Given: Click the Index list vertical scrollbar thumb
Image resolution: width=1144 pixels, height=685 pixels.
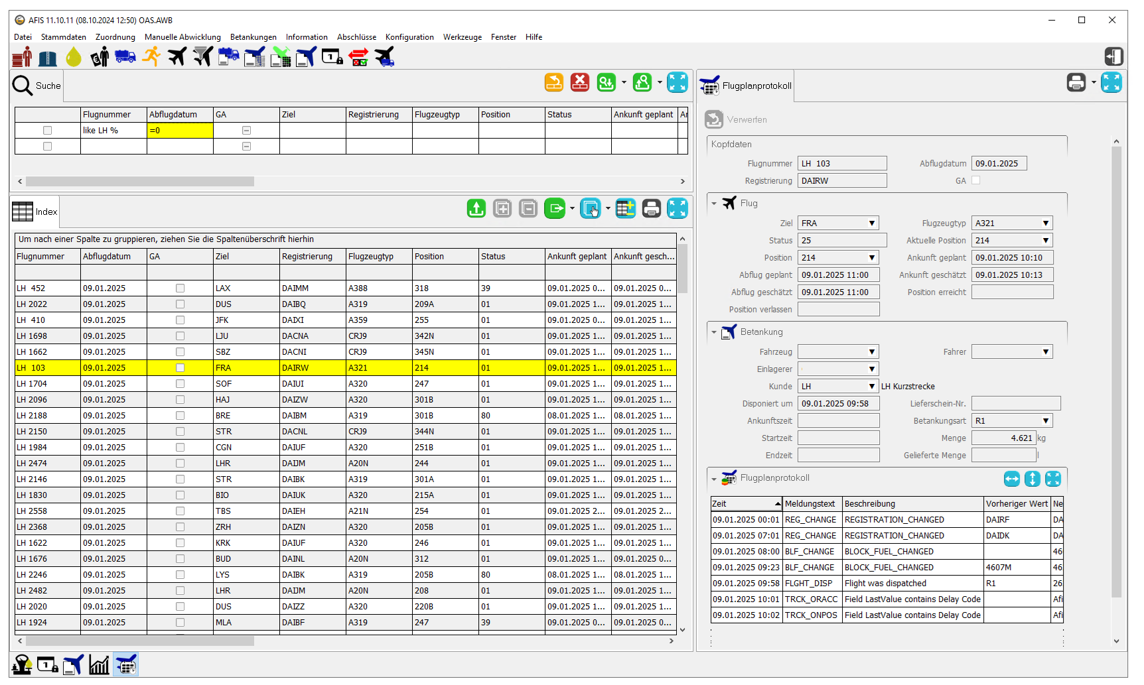Looking at the screenshot, I should coord(682,269).
